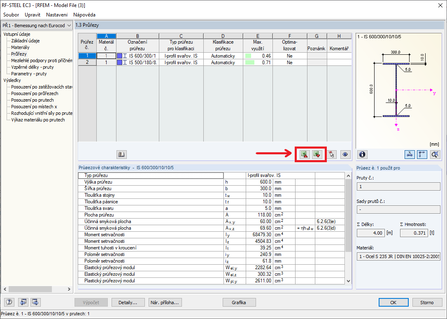Click Klasifikace 'Automaticky' cell in row 1
The width and height of the screenshot is (447, 319).
(223, 56)
